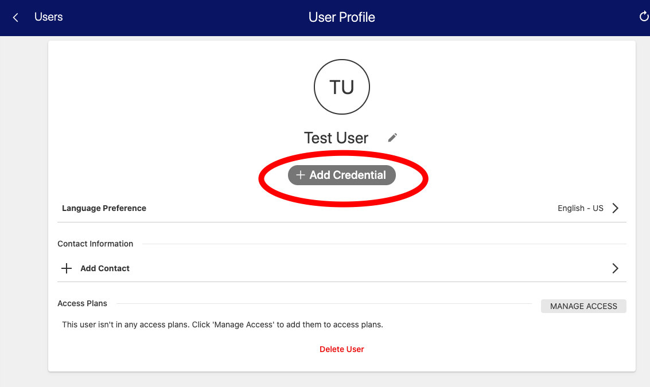This screenshot has height=387, width=650.
Task: Refresh the User Profile page
Action: click(x=644, y=17)
